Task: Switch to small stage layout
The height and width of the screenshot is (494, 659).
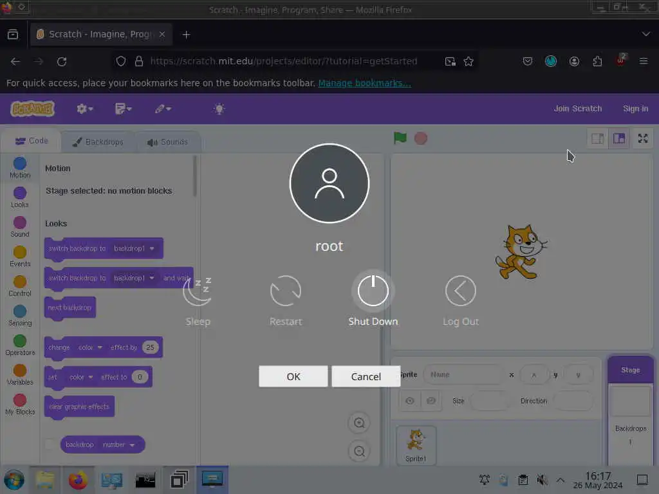Action: 598,138
